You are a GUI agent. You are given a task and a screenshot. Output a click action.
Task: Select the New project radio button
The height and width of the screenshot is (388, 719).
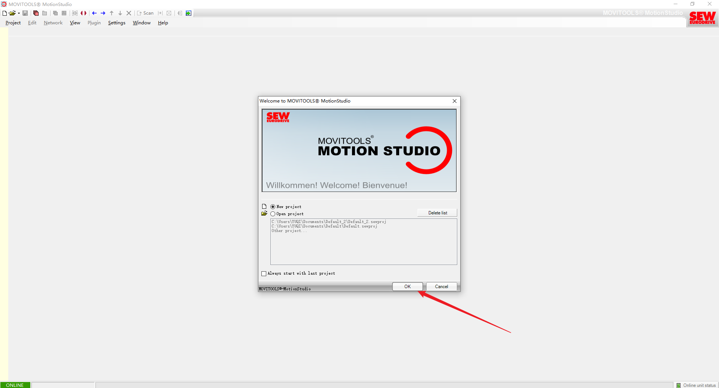point(273,207)
